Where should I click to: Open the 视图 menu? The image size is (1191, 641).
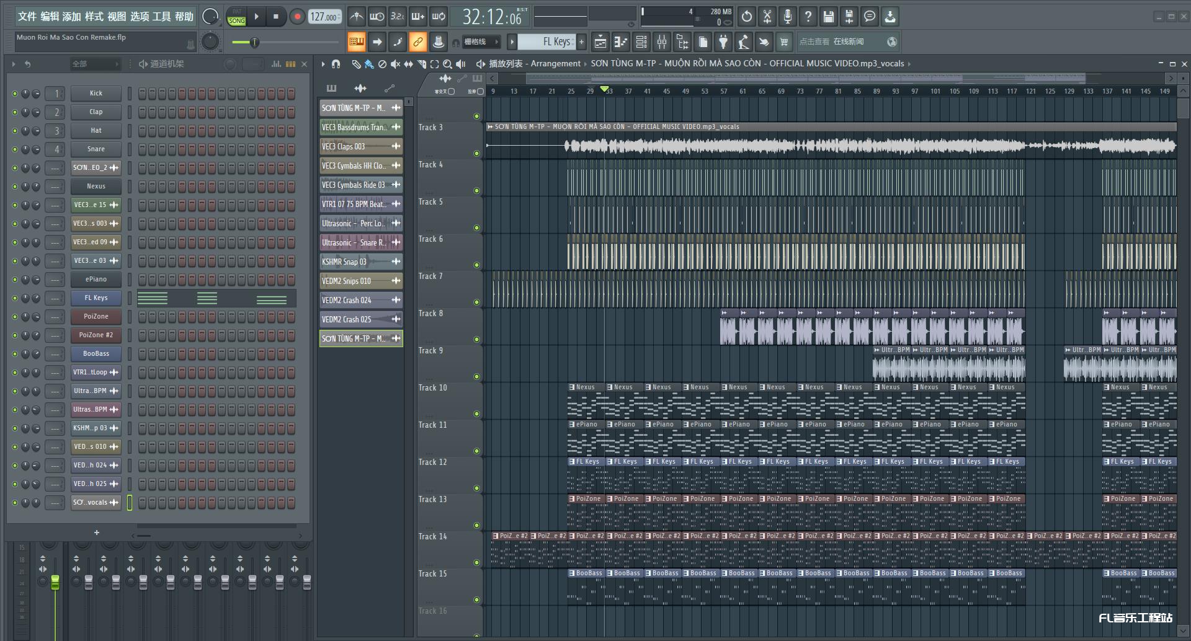[117, 17]
